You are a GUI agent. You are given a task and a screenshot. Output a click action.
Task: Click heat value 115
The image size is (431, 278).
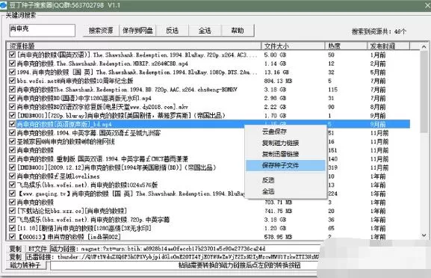pos(332,90)
